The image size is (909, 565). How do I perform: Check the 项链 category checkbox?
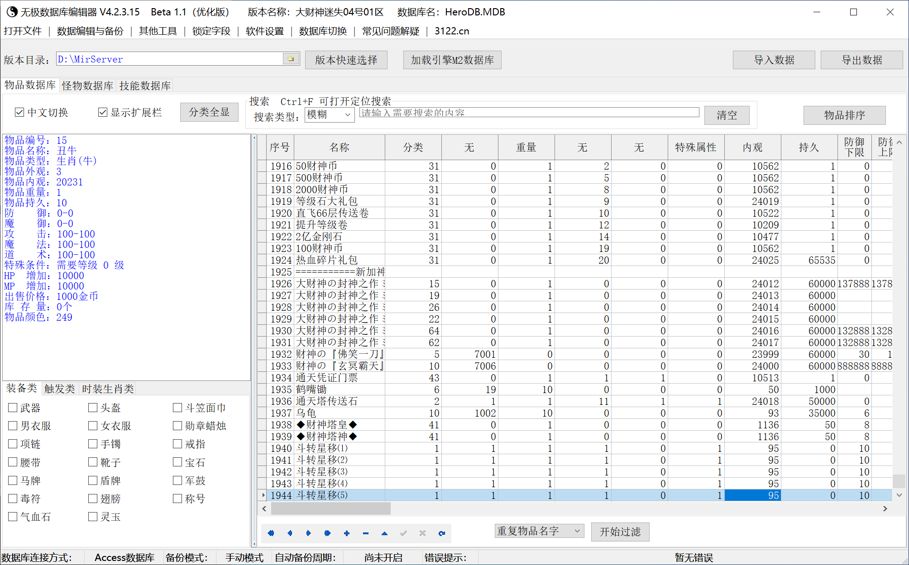click(x=13, y=444)
